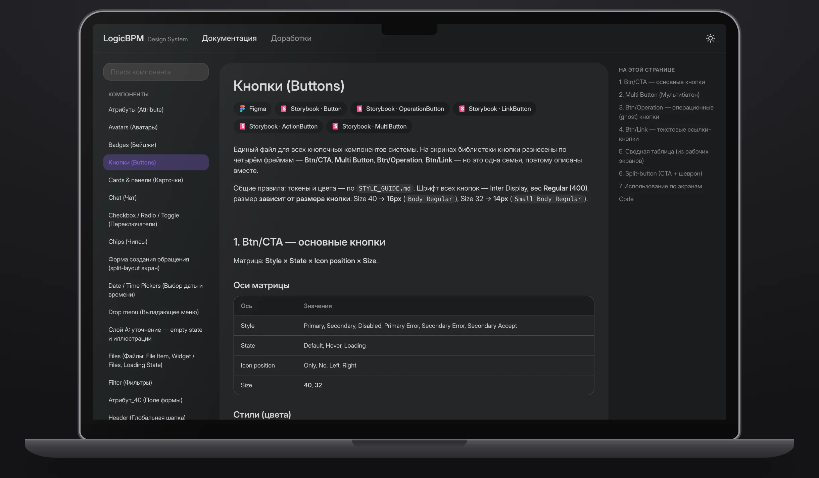Image resolution: width=819 pixels, height=478 pixels.
Task: Open Date / Time Pickers page
Action: 156,290
